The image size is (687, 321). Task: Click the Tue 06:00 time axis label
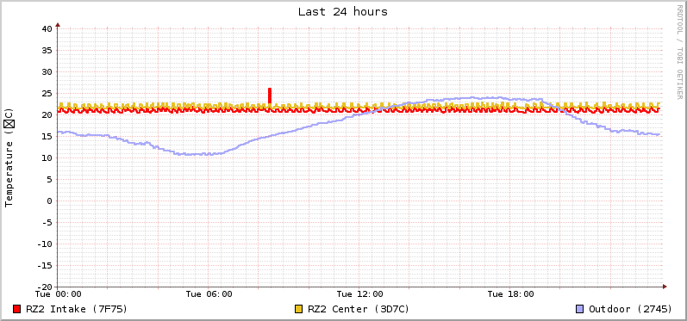click(209, 294)
